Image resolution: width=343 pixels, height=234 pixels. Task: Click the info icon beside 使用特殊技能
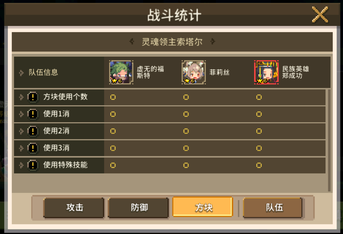point(33,165)
